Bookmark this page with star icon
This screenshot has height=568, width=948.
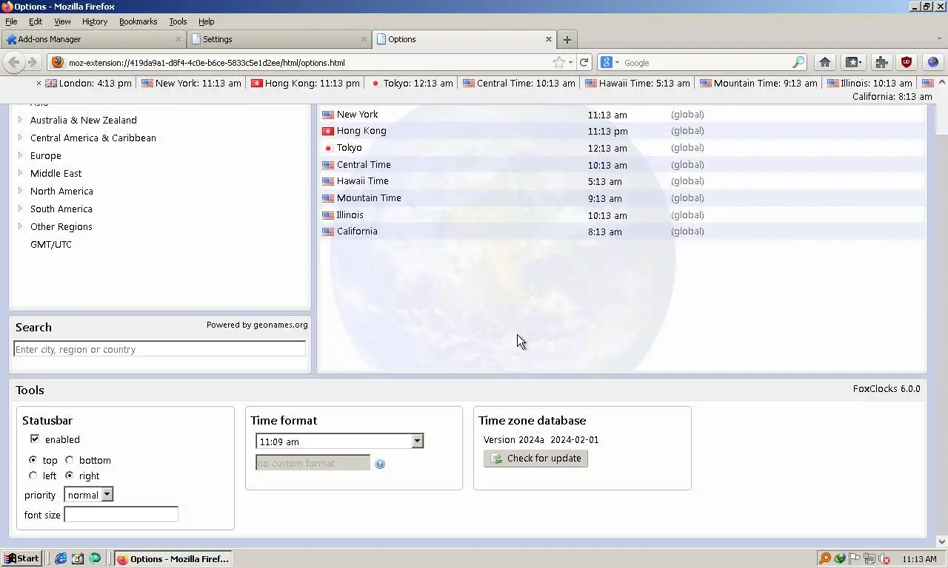click(559, 63)
